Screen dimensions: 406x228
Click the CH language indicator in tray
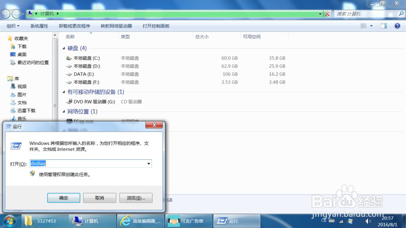point(324,221)
